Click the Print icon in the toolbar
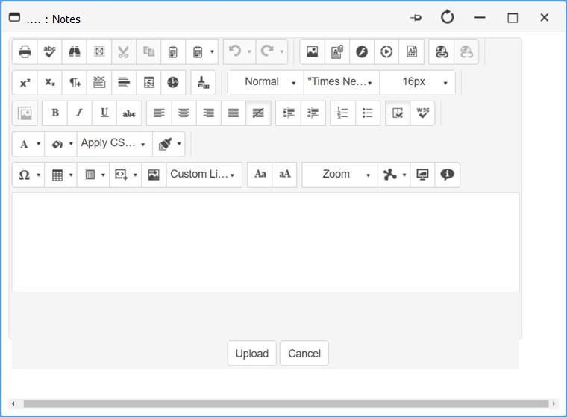The height and width of the screenshot is (417, 567). pos(25,52)
